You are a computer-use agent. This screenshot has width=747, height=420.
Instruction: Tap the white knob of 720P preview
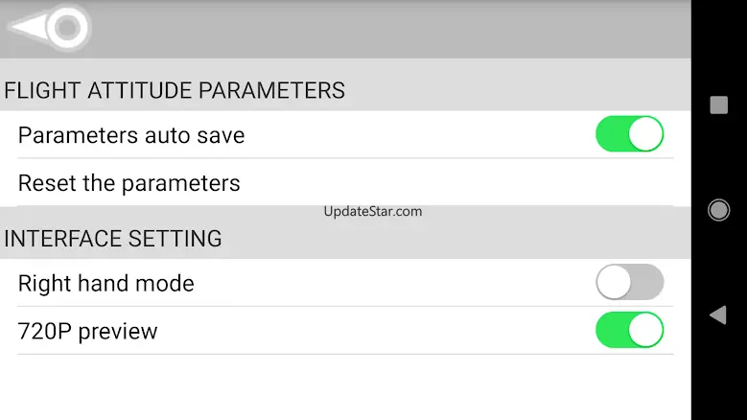(x=645, y=330)
